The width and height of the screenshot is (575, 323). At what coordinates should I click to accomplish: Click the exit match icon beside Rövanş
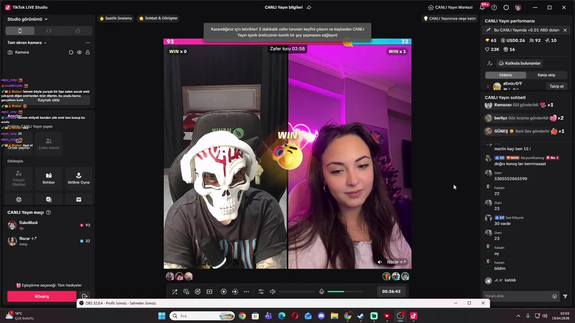coord(84,297)
